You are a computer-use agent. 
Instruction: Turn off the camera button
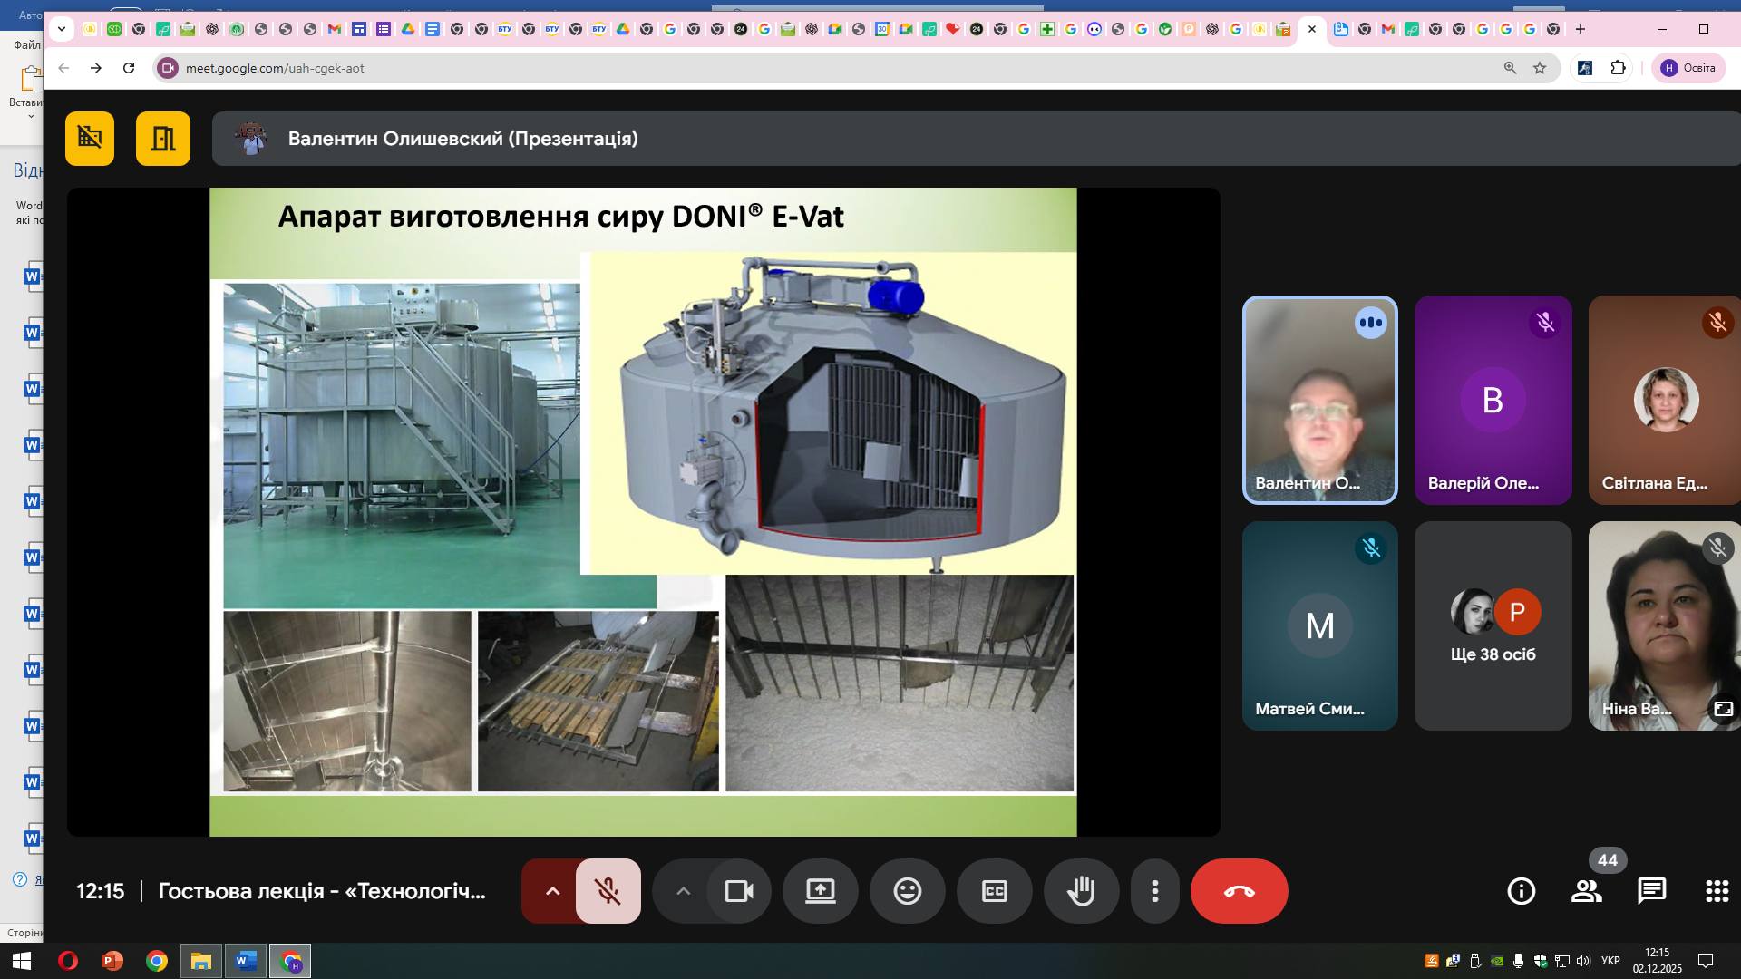click(x=739, y=891)
